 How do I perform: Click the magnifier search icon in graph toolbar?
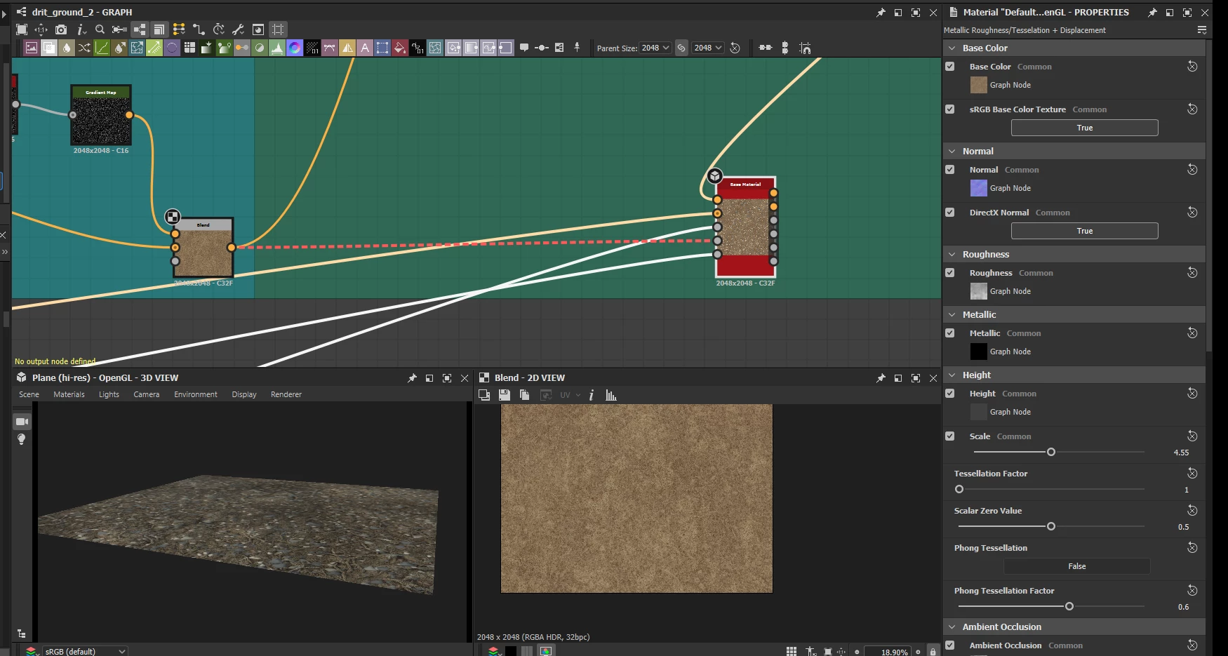tap(100, 29)
